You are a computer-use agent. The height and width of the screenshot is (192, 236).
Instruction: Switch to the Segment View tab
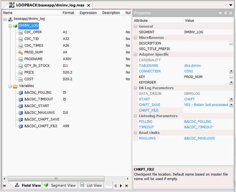click(61, 186)
